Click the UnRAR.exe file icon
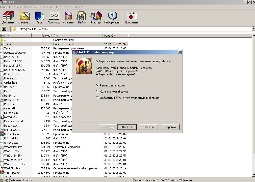 2,143
